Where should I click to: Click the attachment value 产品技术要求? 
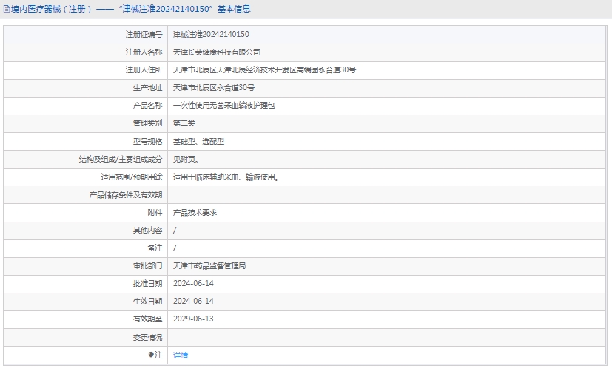pyautogui.click(x=195, y=212)
